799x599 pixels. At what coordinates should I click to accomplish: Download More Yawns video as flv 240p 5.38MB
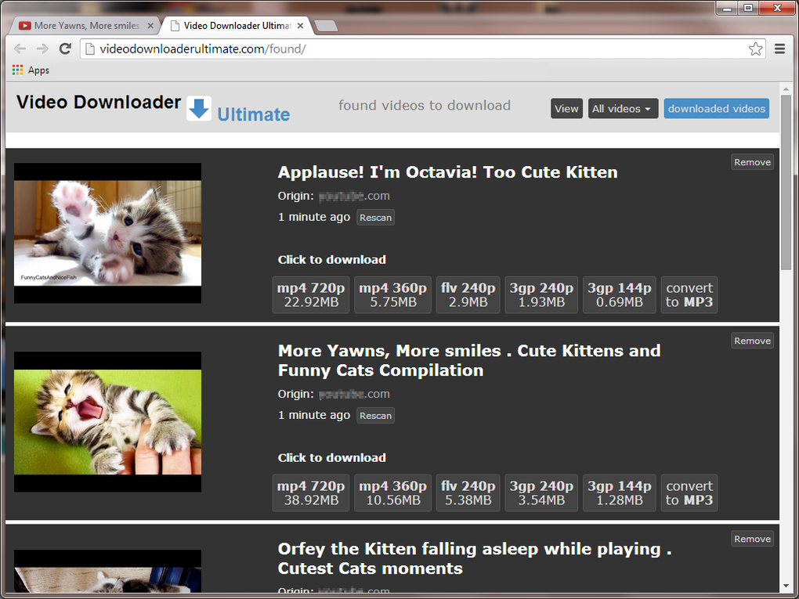tap(468, 493)
